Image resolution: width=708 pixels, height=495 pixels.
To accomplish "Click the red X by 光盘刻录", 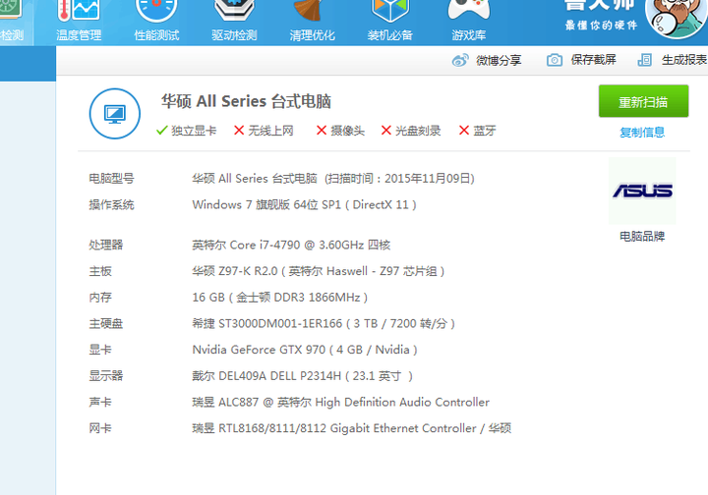I will point(386,131).
